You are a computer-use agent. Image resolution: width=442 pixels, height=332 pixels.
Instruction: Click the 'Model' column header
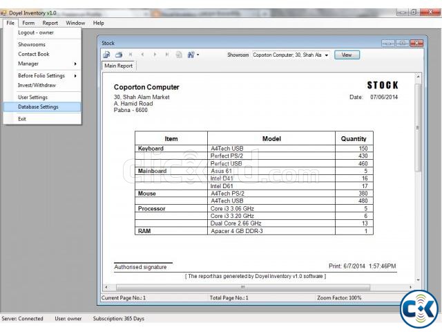pos(271,138)
